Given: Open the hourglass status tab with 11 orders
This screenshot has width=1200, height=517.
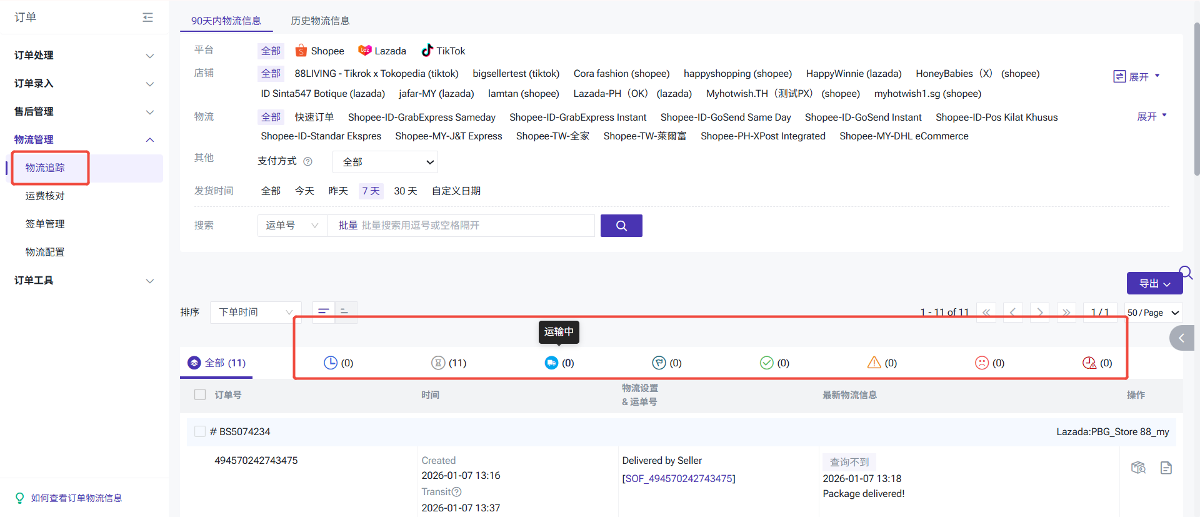Looking at the screenshot, I should point(438,363).
